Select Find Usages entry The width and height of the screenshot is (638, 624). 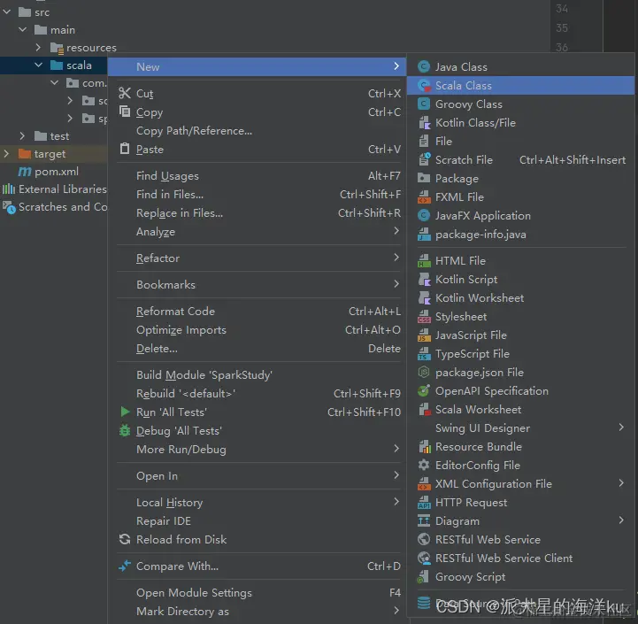[258, 176]
